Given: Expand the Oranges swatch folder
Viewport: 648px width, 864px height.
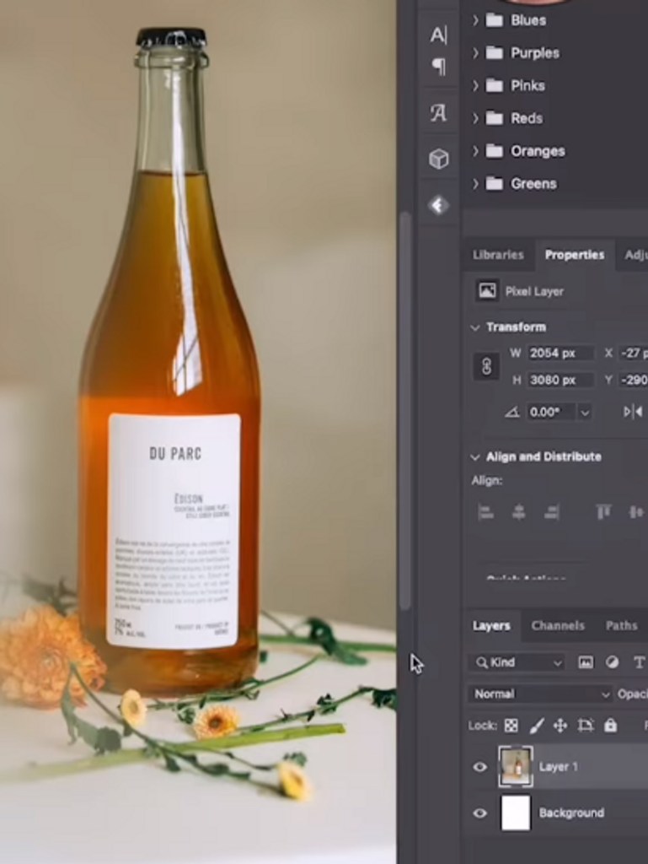Looking at the screenshot, I should click(x=475, y=151).
